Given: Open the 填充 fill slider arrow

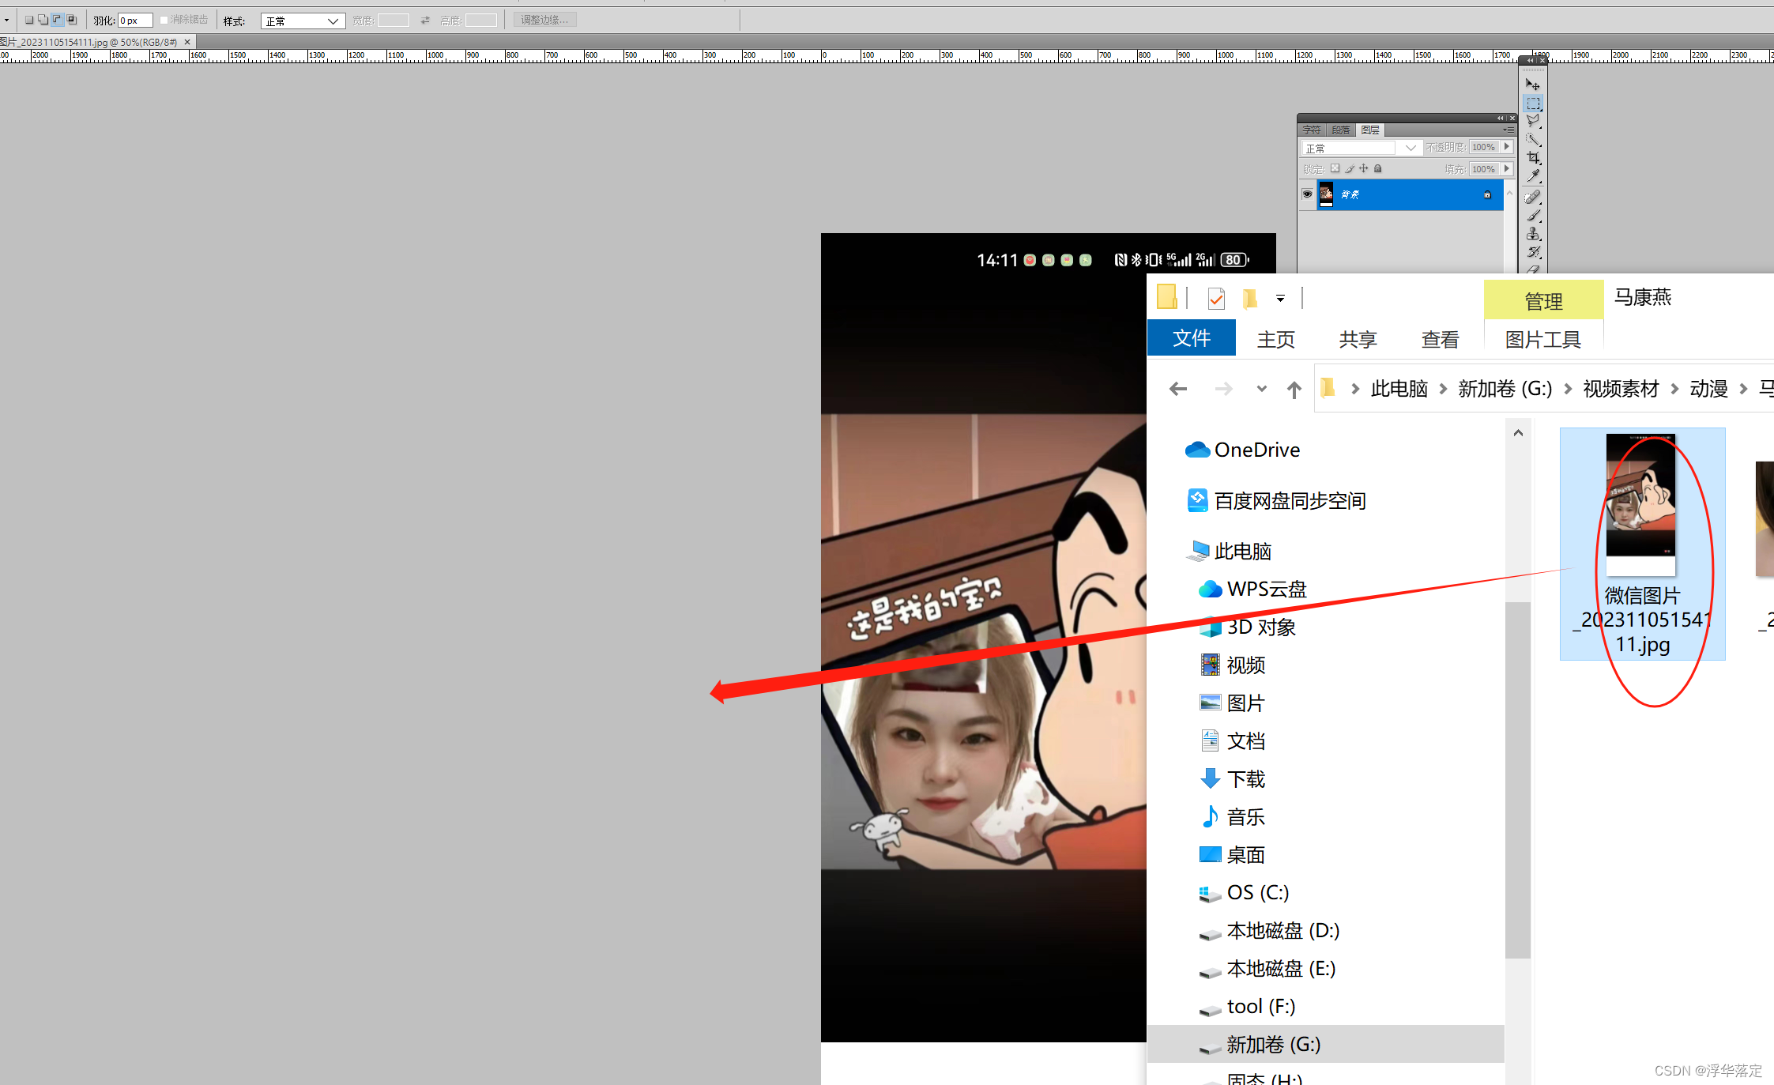Looking at the screenshot, I should [1507, 169].
